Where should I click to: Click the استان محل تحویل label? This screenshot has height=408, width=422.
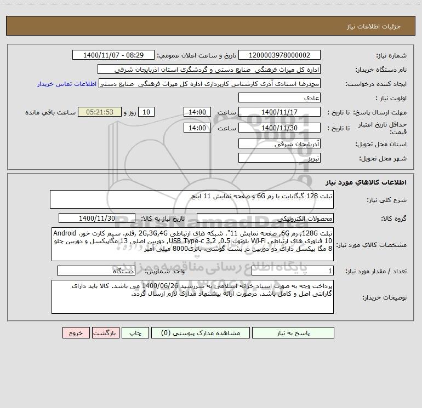tap(381, 144)
